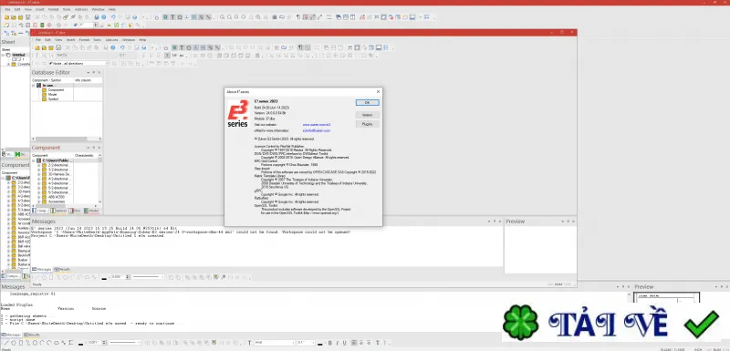The width and height of the screenshot is (730, 351).
Task: Switch to Symbol tab in front Component panel
Action: [x=58, y=211]
